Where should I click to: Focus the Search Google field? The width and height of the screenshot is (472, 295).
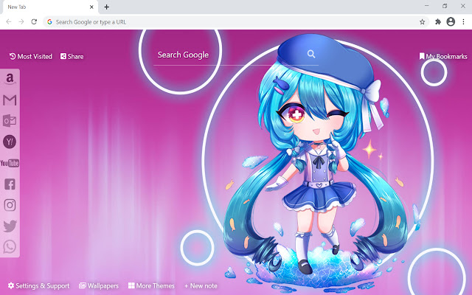point(236,55)
